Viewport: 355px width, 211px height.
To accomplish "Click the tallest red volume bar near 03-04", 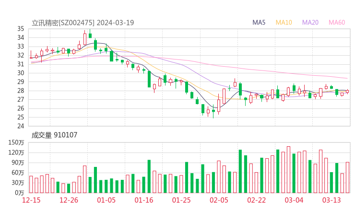I will click(288, 170).
